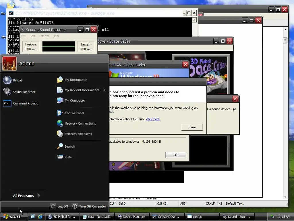The width and height of the screenshot is (294, 221).
Task: Expand All Programs list
Action: point(26,196)
